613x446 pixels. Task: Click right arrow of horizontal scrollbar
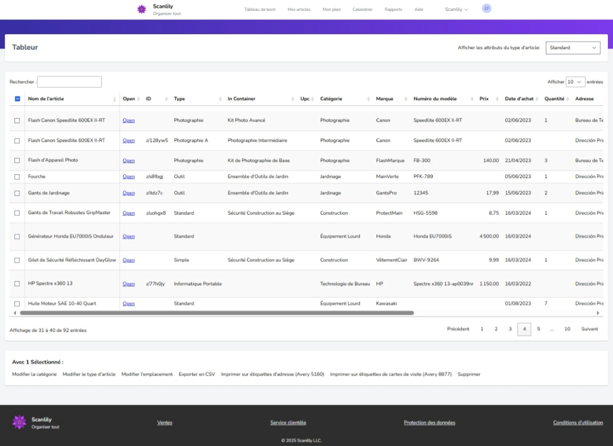point(598,313)
